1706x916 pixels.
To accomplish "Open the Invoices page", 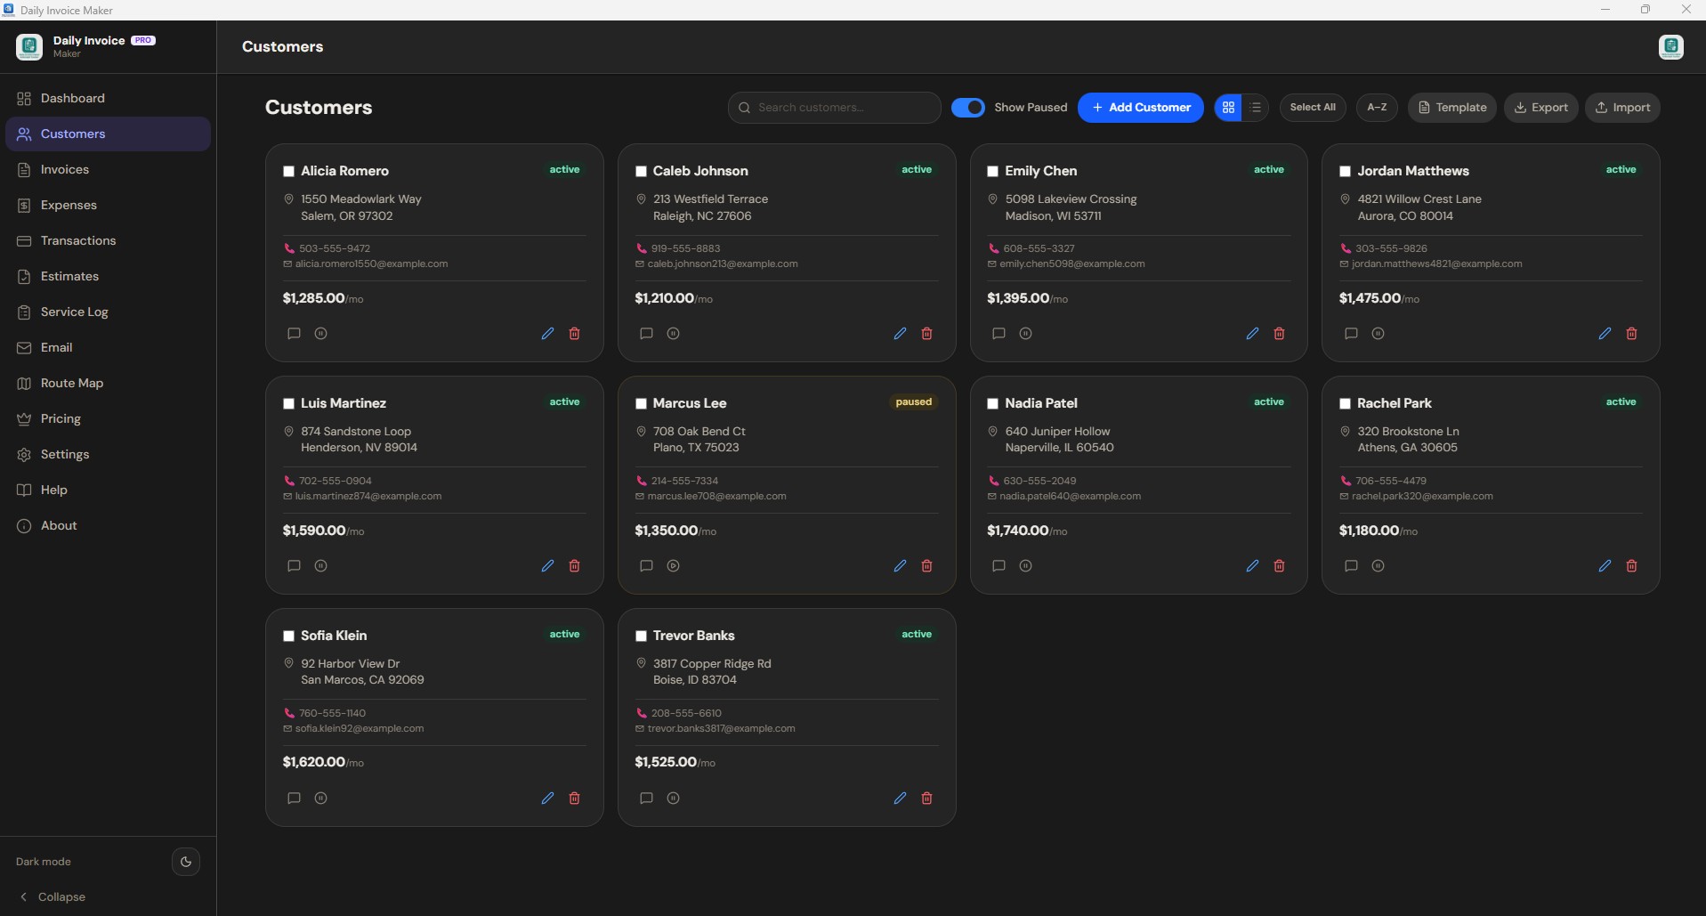I will click(65, 170).
